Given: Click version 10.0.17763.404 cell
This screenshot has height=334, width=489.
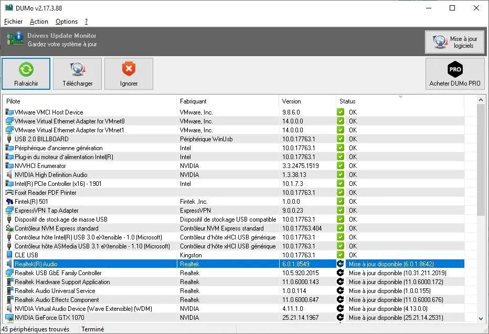Looking at the screenshot, I should click(302, 228).
